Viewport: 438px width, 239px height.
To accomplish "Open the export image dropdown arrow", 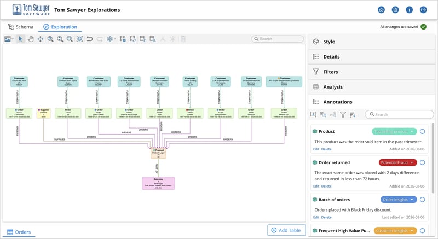I will (13, 39).
